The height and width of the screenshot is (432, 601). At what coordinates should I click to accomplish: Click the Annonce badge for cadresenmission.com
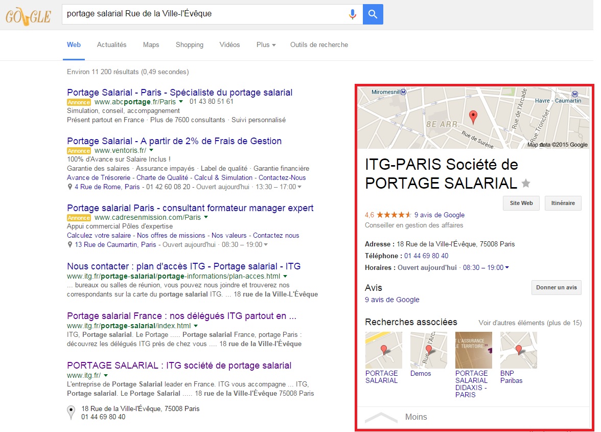[79, 218]
